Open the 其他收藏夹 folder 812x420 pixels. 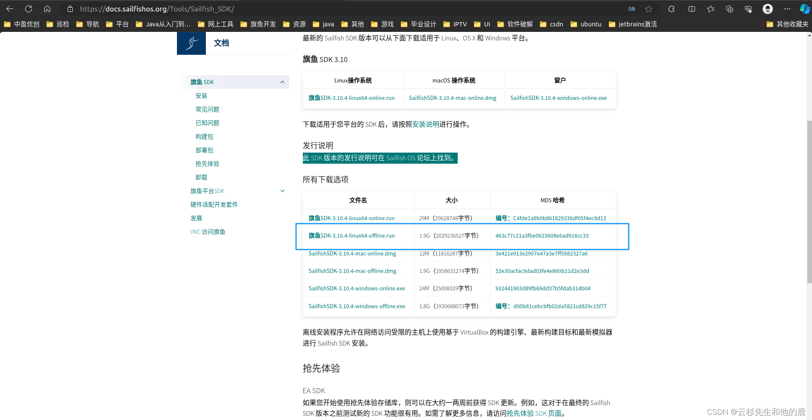(x=787, y=24)
